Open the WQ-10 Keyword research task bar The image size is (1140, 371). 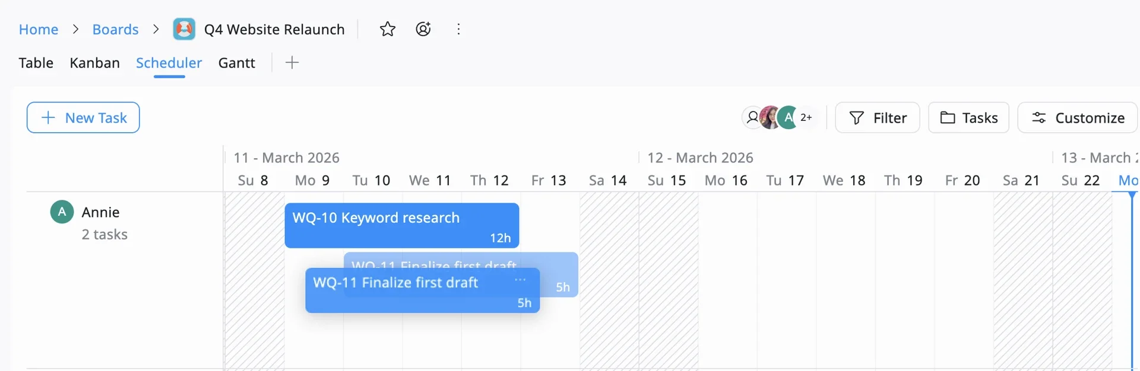coord(401,225)
